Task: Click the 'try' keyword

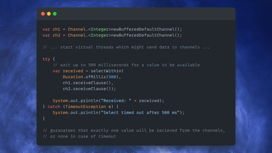Action: [x=46, y=59]
